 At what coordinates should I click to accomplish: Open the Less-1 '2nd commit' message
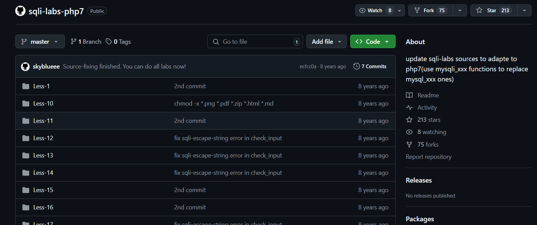point(190,86)
